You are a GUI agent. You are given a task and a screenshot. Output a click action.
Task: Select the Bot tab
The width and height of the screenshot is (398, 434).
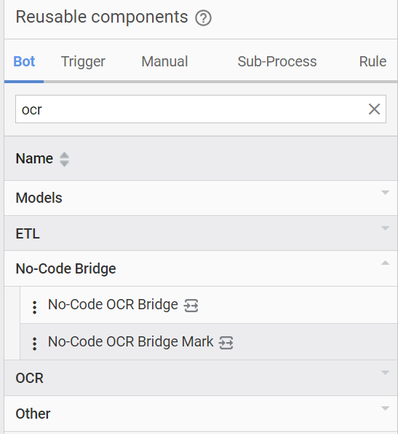coord(24,61)
